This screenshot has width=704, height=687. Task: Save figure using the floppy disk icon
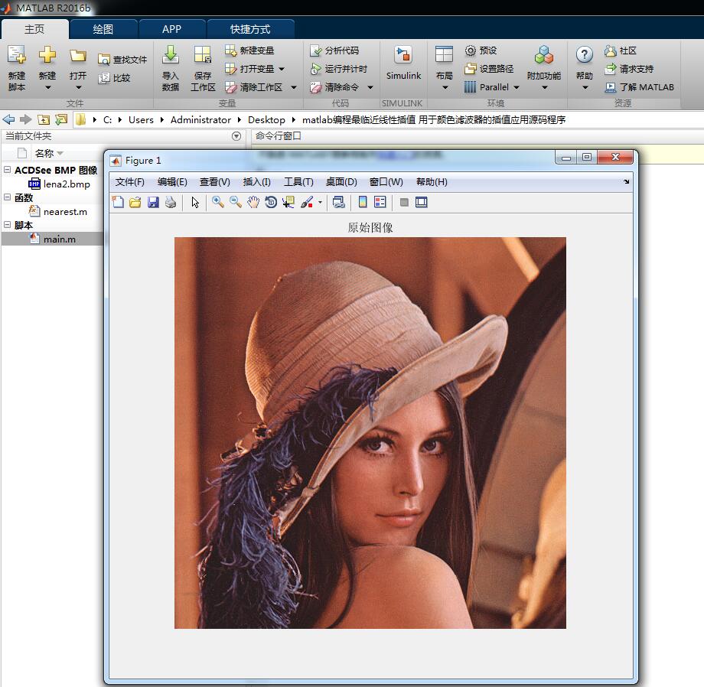click(x=153, y=203)
